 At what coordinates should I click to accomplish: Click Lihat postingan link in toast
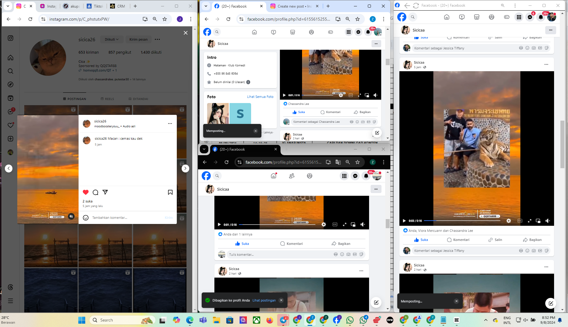[264, 300]
